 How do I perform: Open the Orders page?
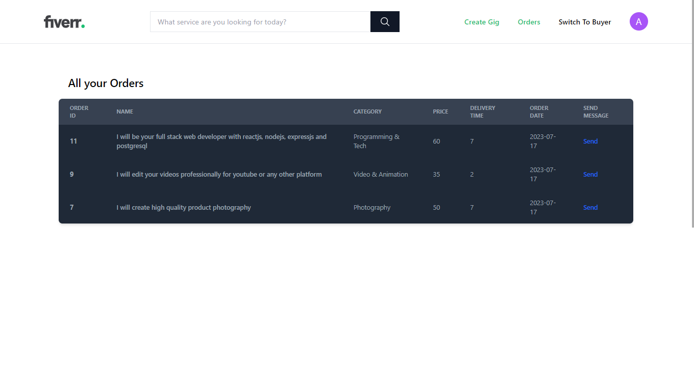(x=529, y=22)
